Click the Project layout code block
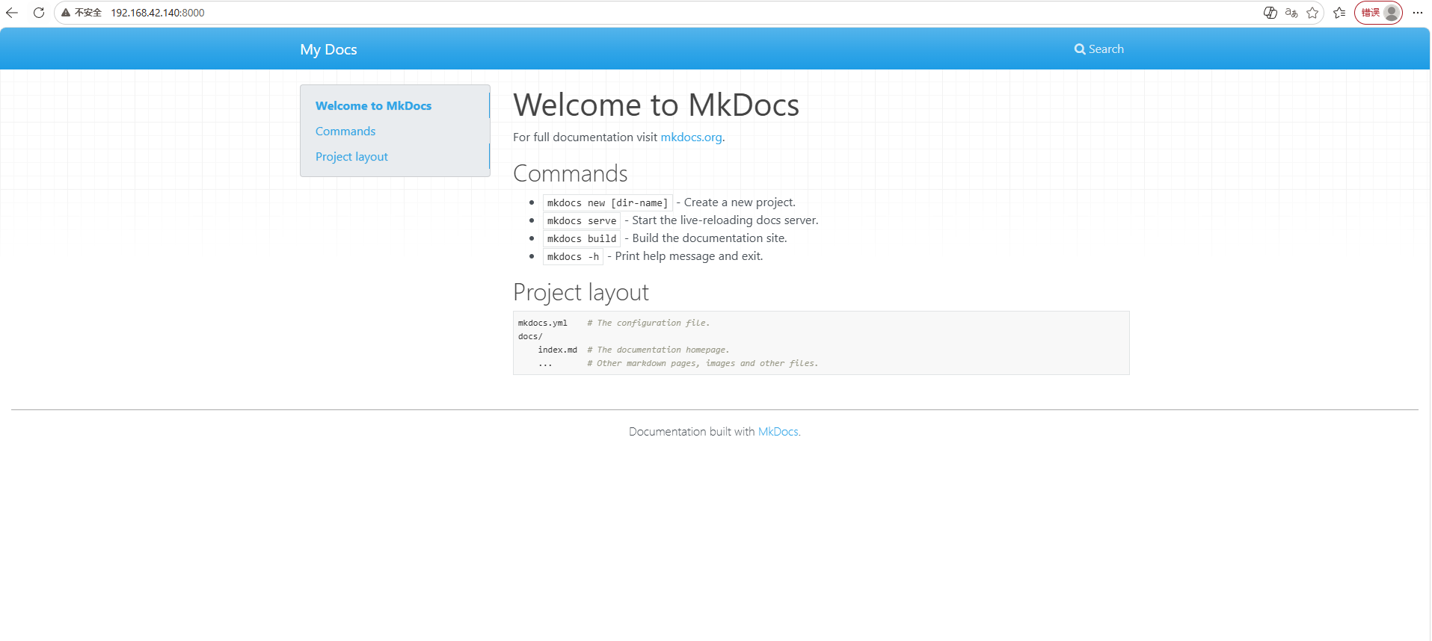Viewport: 1432px width, 641px height. click(x=821, y=343)
